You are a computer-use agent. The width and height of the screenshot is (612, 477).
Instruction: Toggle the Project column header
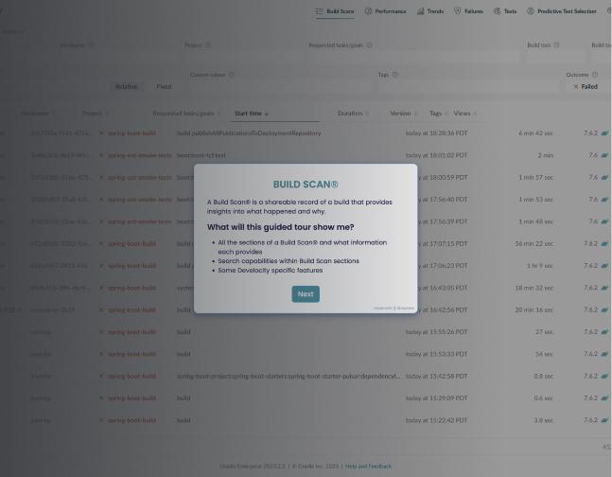pyautogui.click(x=95, y=114)
